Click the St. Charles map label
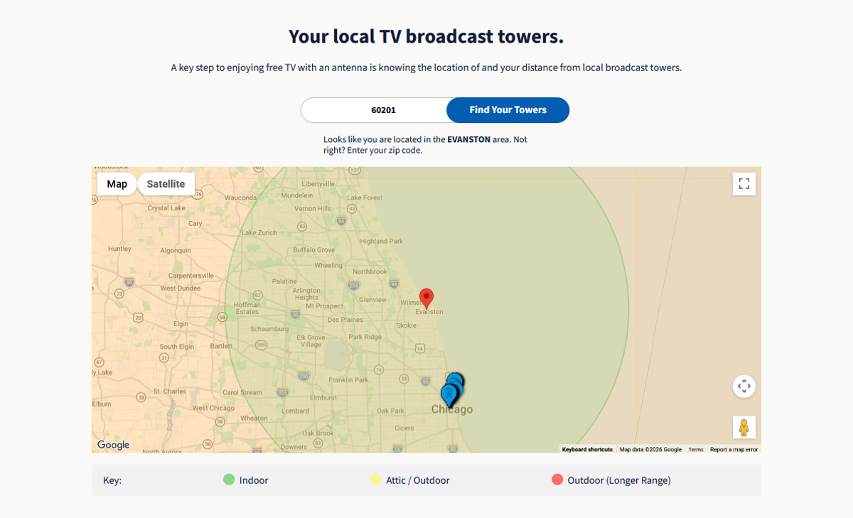This screenshot has height=518, width=853. 170,391
